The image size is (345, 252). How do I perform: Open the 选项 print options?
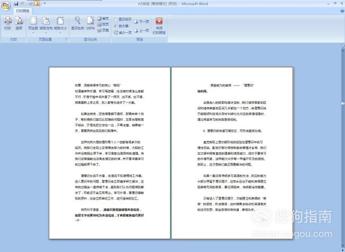(19, 23)
